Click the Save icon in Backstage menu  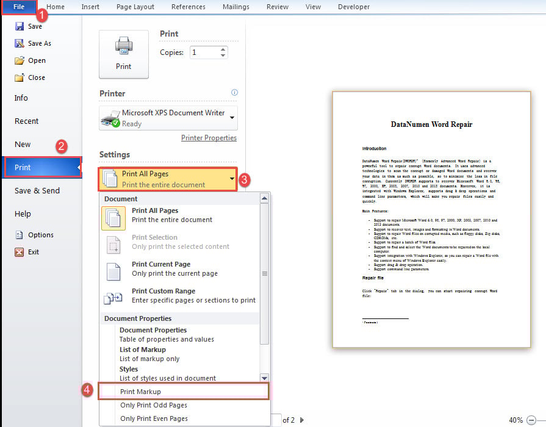(x=19, y=26)
